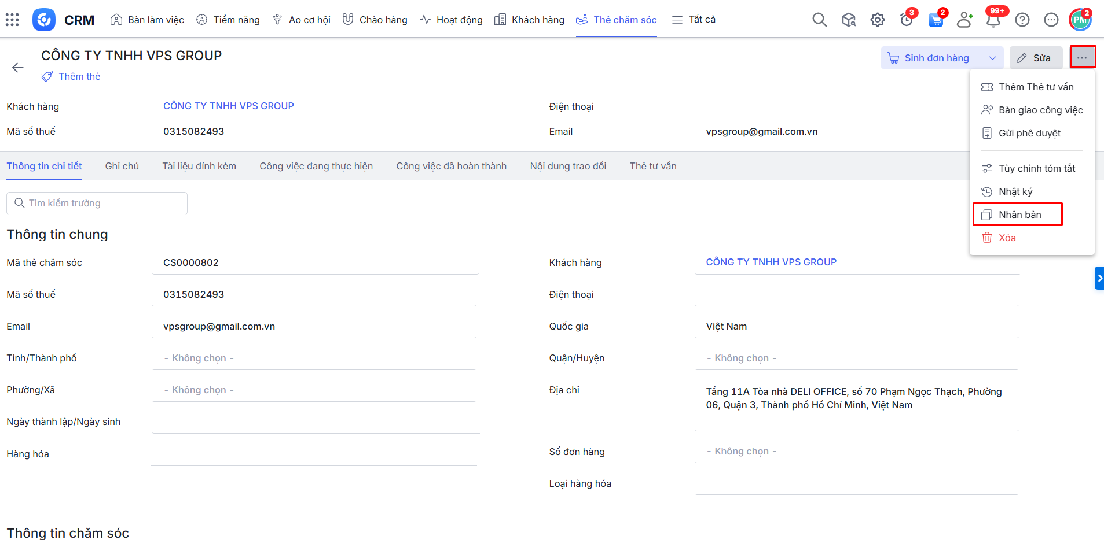Viewport: 1104px width, 551px height.
Task: Expand the right side panel arrow
Action: [x=1099, y=278]
